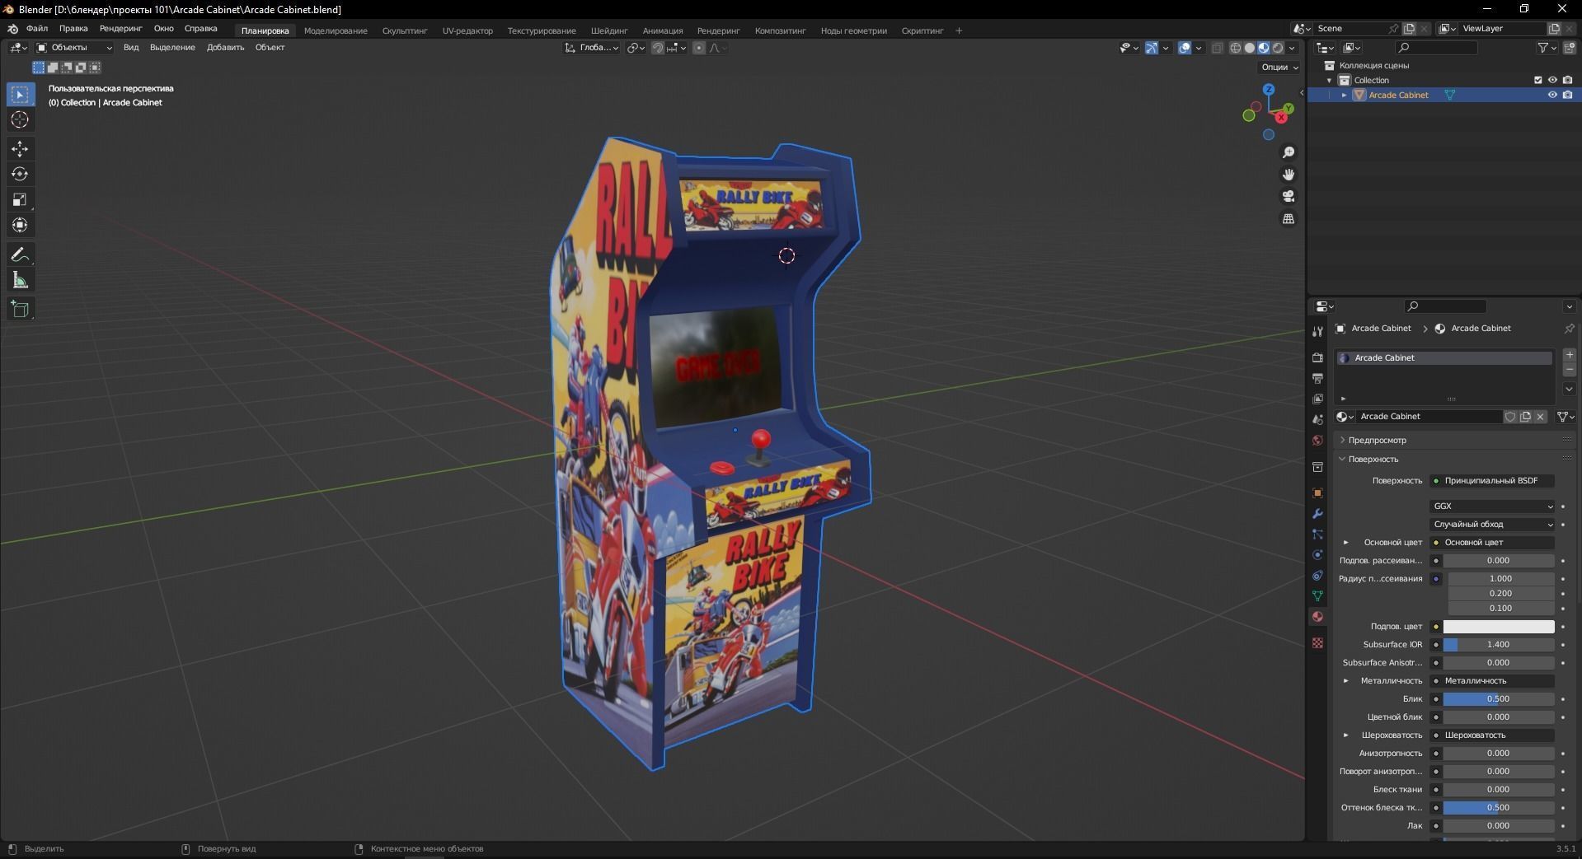Screen dimensions: 1582x859
Task: Open the Object properties orange square tab
Action: pyautogui.click(x=1317, y=493)
